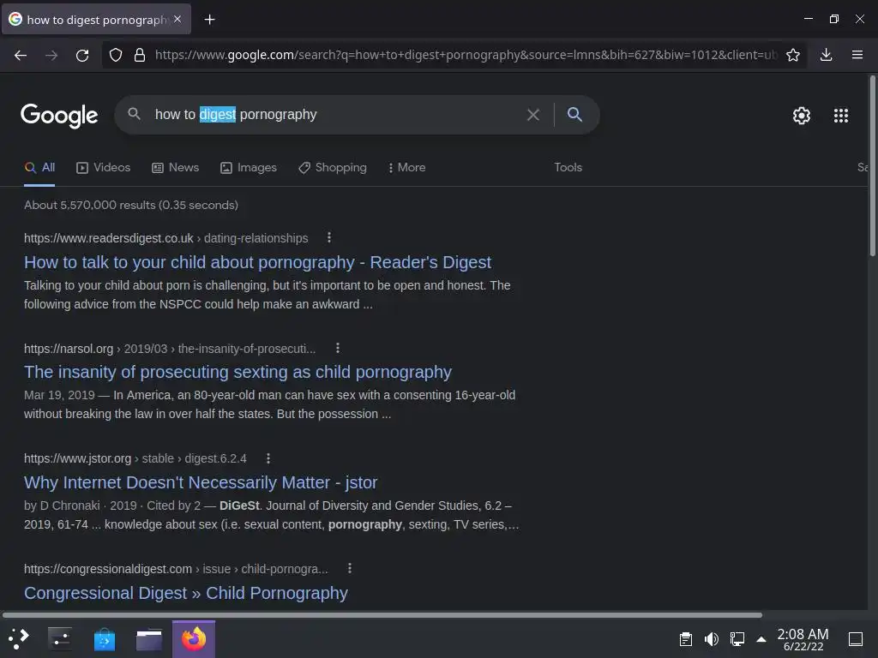Open 'The insanity of prosecuting sexting' link
878x658 pixels.
point(238,372)
